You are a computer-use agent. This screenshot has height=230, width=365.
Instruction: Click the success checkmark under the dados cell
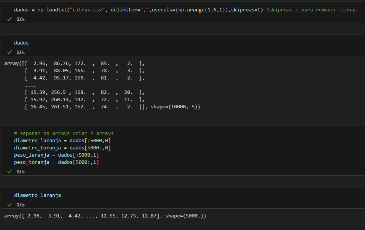[10, 52]
